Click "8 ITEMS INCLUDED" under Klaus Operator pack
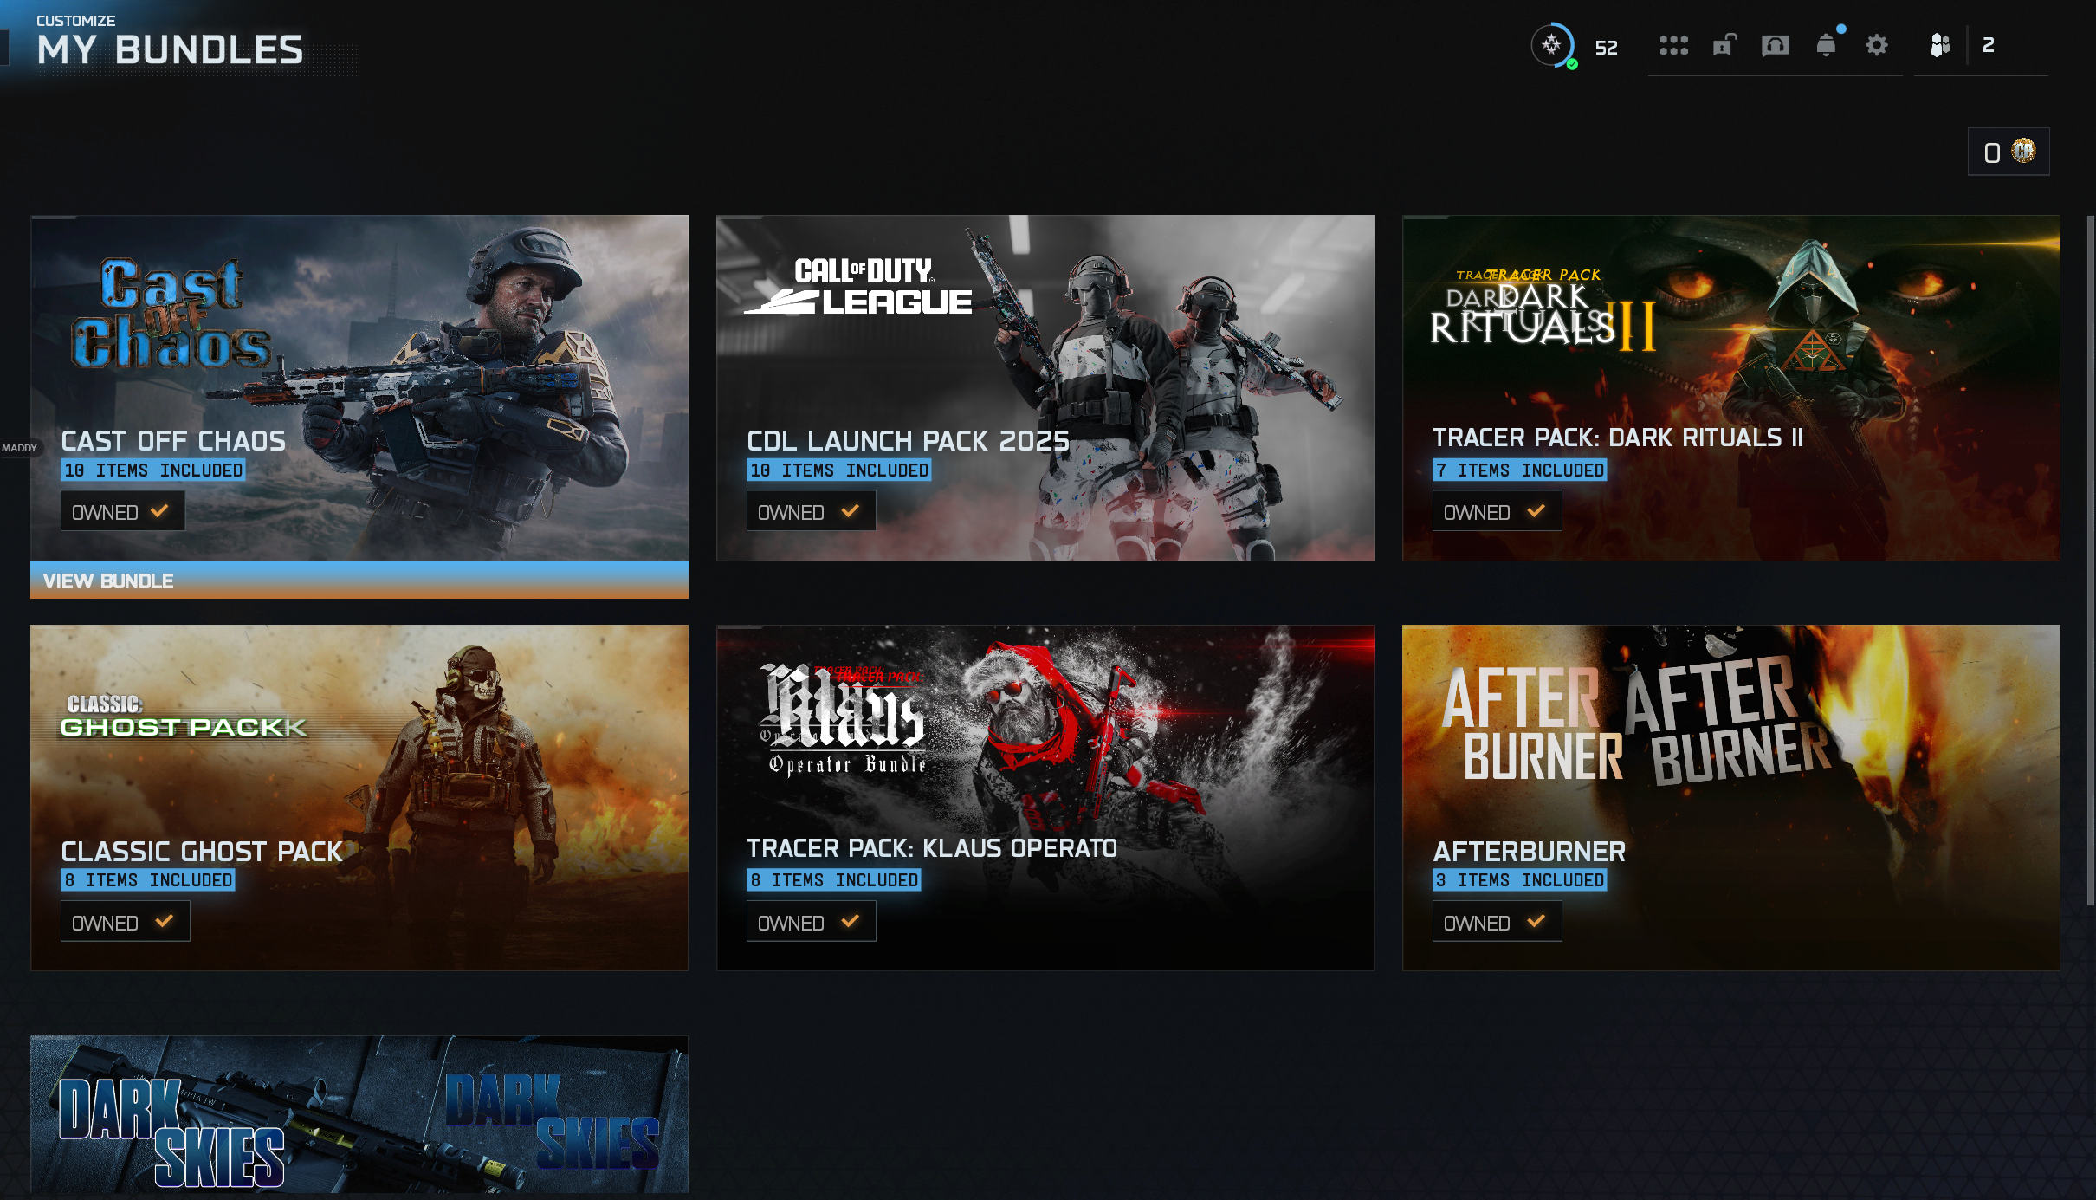This screenshot has height=1200, width=2096. tap(834, 880)
